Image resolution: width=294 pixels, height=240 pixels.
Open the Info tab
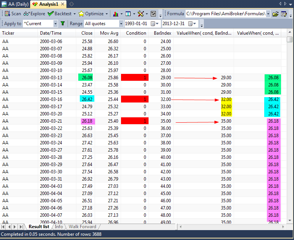coord(58,227)
